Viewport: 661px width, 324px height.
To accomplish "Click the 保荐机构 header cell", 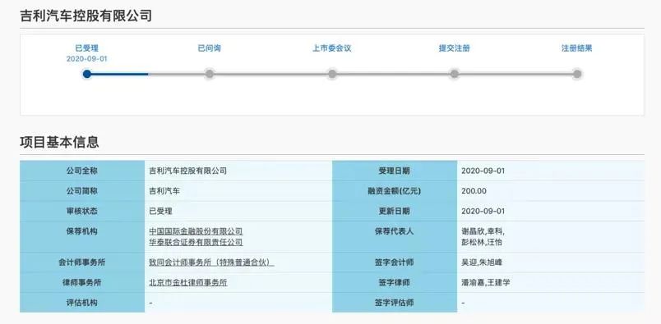I will tap(82, 237).
